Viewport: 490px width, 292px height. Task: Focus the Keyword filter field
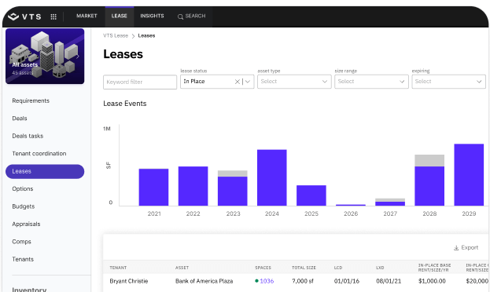[140, 82]
